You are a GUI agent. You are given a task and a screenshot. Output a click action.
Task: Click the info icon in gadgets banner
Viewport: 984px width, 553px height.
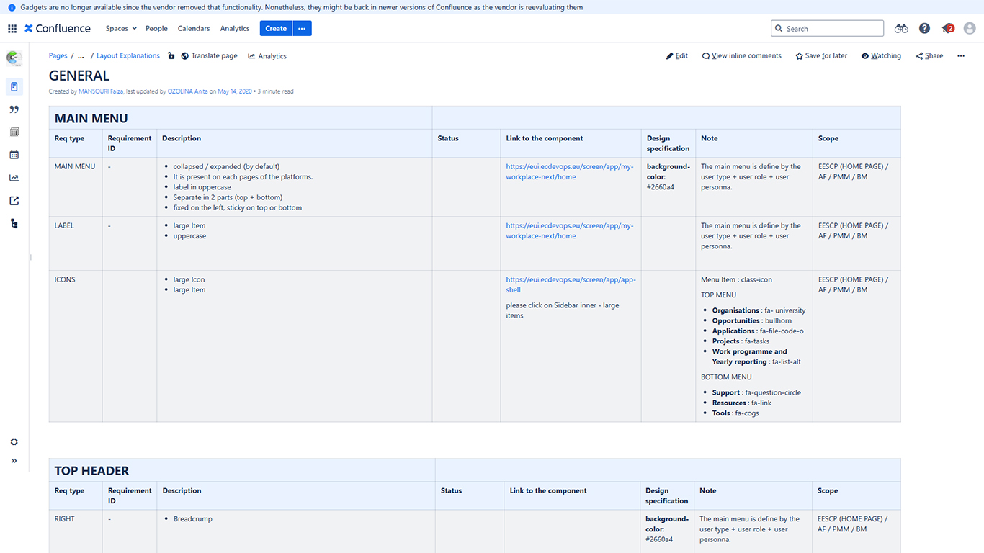[x=12, y=7]
